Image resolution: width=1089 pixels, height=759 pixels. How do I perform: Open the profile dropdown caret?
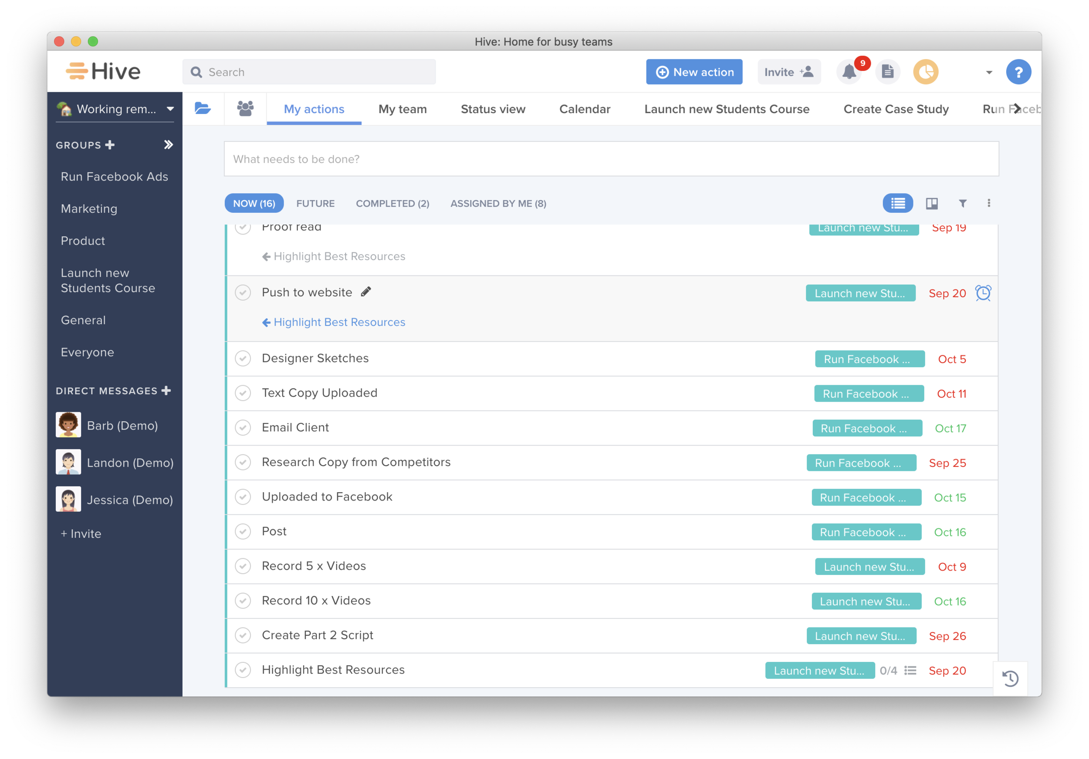pyautogui.click(x=988, y=73)
